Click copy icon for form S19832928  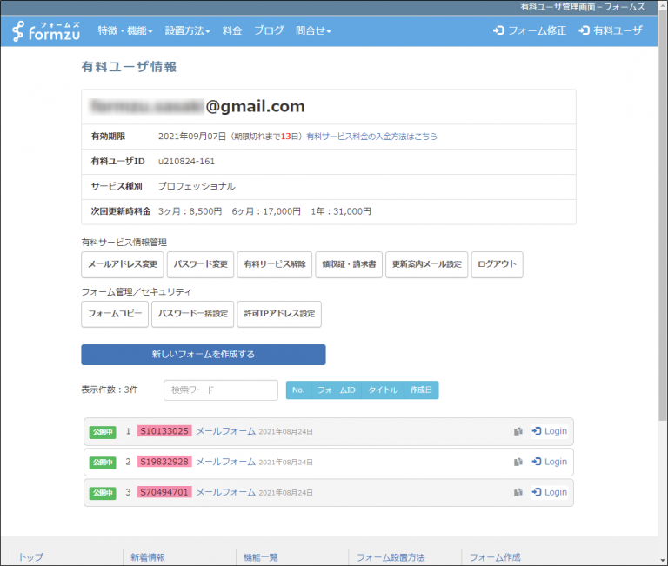click(518, 462)
